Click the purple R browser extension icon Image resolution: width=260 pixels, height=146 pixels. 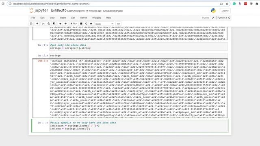tap(240, 4)
